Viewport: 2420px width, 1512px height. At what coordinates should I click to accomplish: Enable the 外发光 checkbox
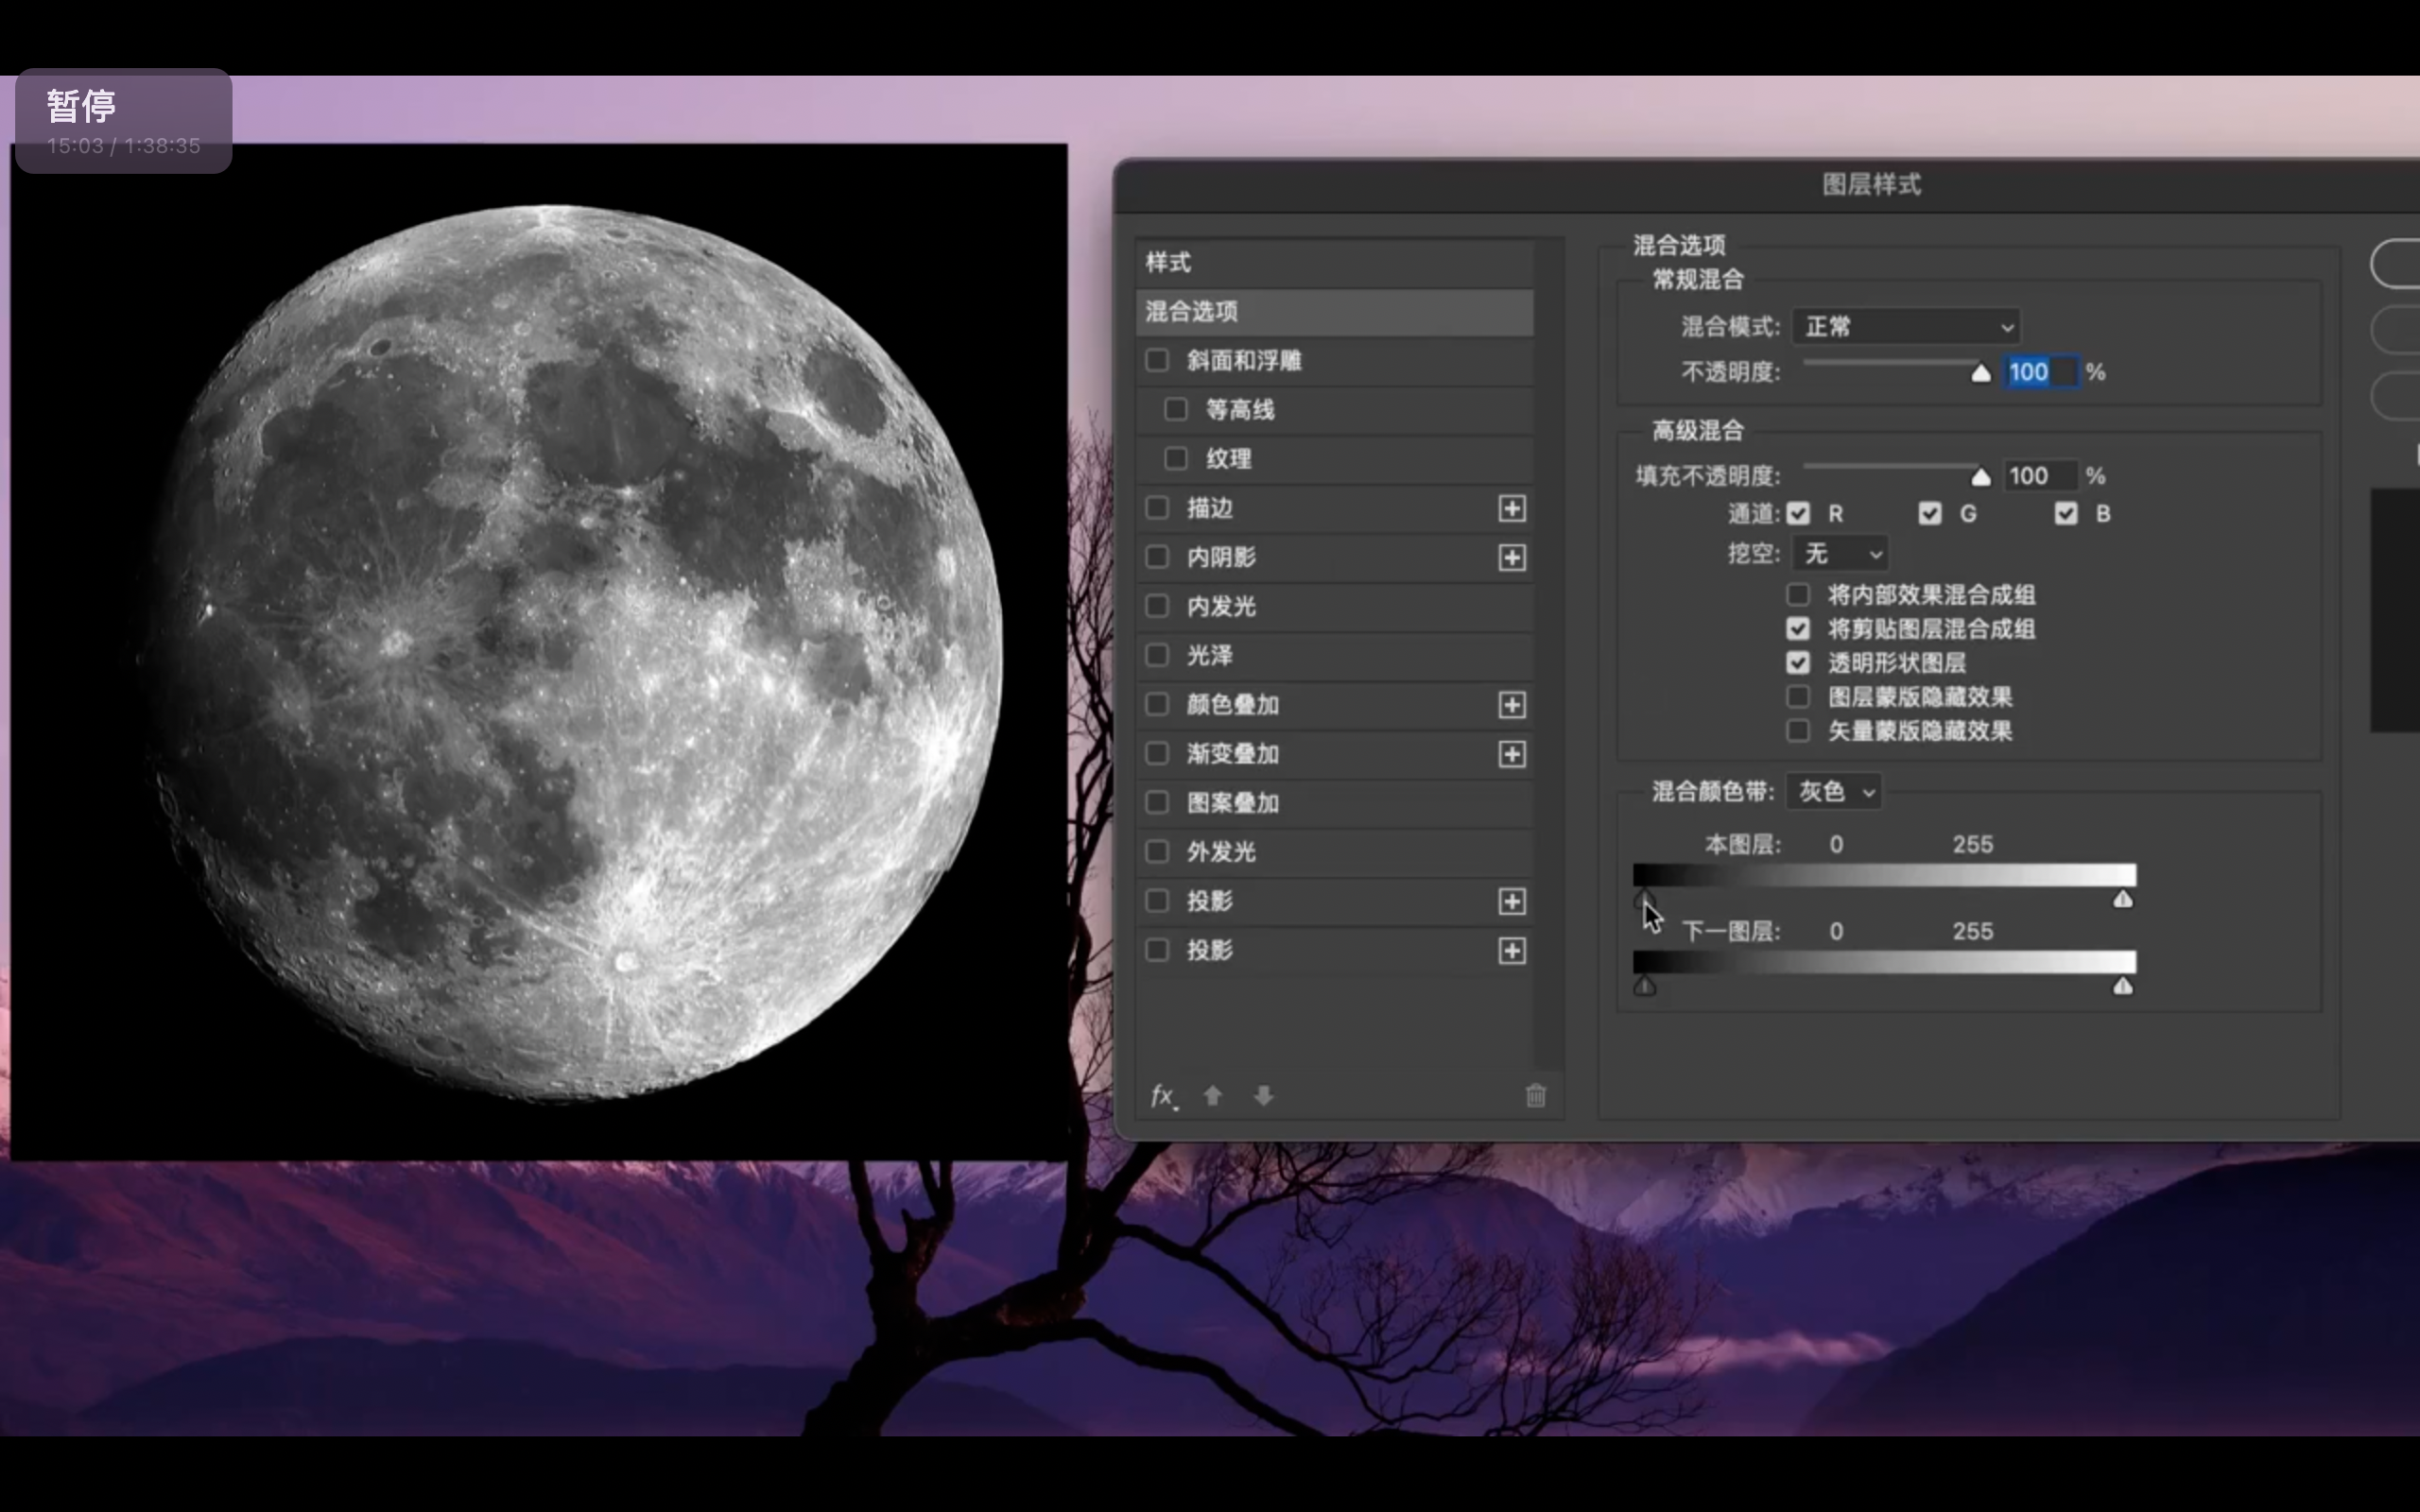[1157, 851]
